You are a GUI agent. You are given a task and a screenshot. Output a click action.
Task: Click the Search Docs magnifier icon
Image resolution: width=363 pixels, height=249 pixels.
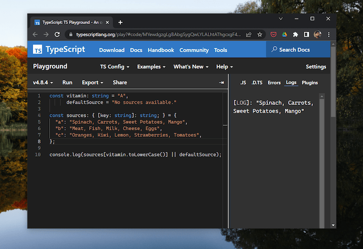coord(274,49)
